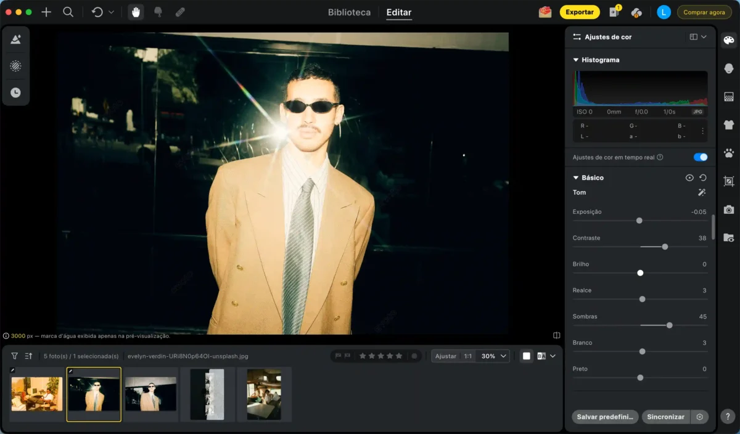Switch to the Editar tab
740x434 pixels.
coord(398,12)
